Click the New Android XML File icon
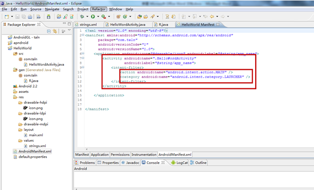This screenshot has height=190, width=314. 72,16
